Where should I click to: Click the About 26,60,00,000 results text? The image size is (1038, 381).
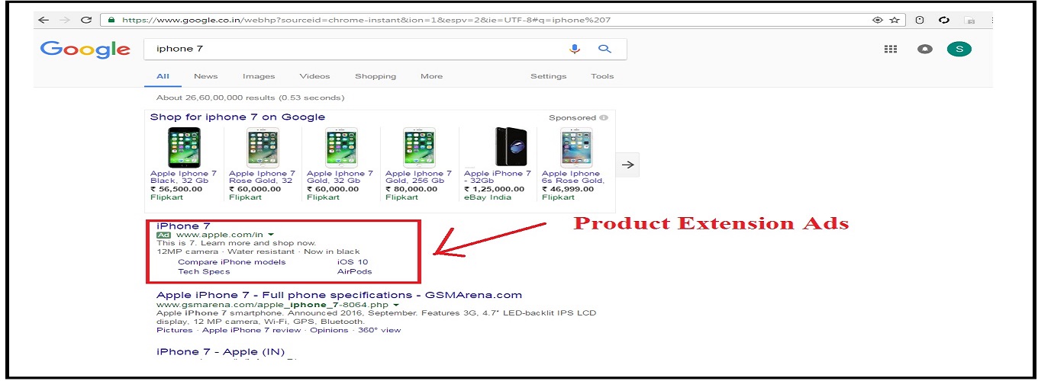[250, 98]
